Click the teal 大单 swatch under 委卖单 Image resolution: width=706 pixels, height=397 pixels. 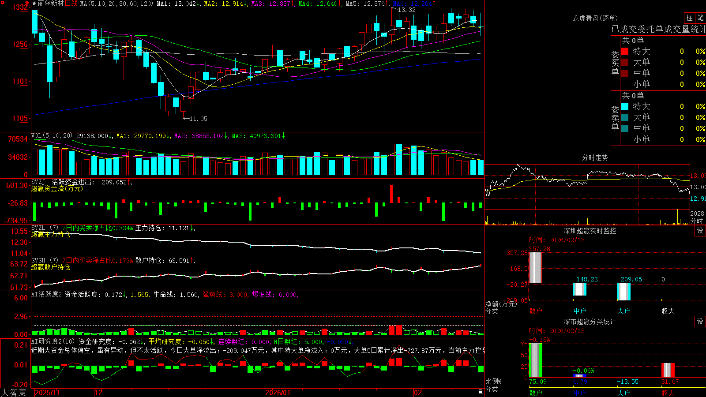pyautogui.click(x=625, y=117)
